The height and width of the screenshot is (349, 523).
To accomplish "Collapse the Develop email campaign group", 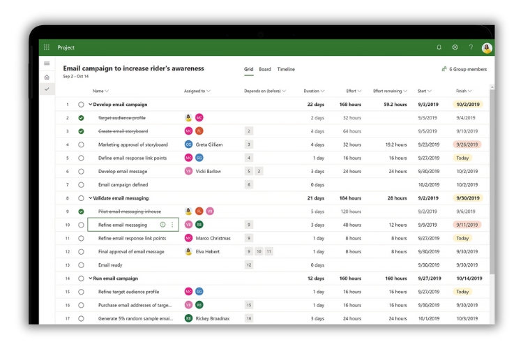I will pos(91,105).
